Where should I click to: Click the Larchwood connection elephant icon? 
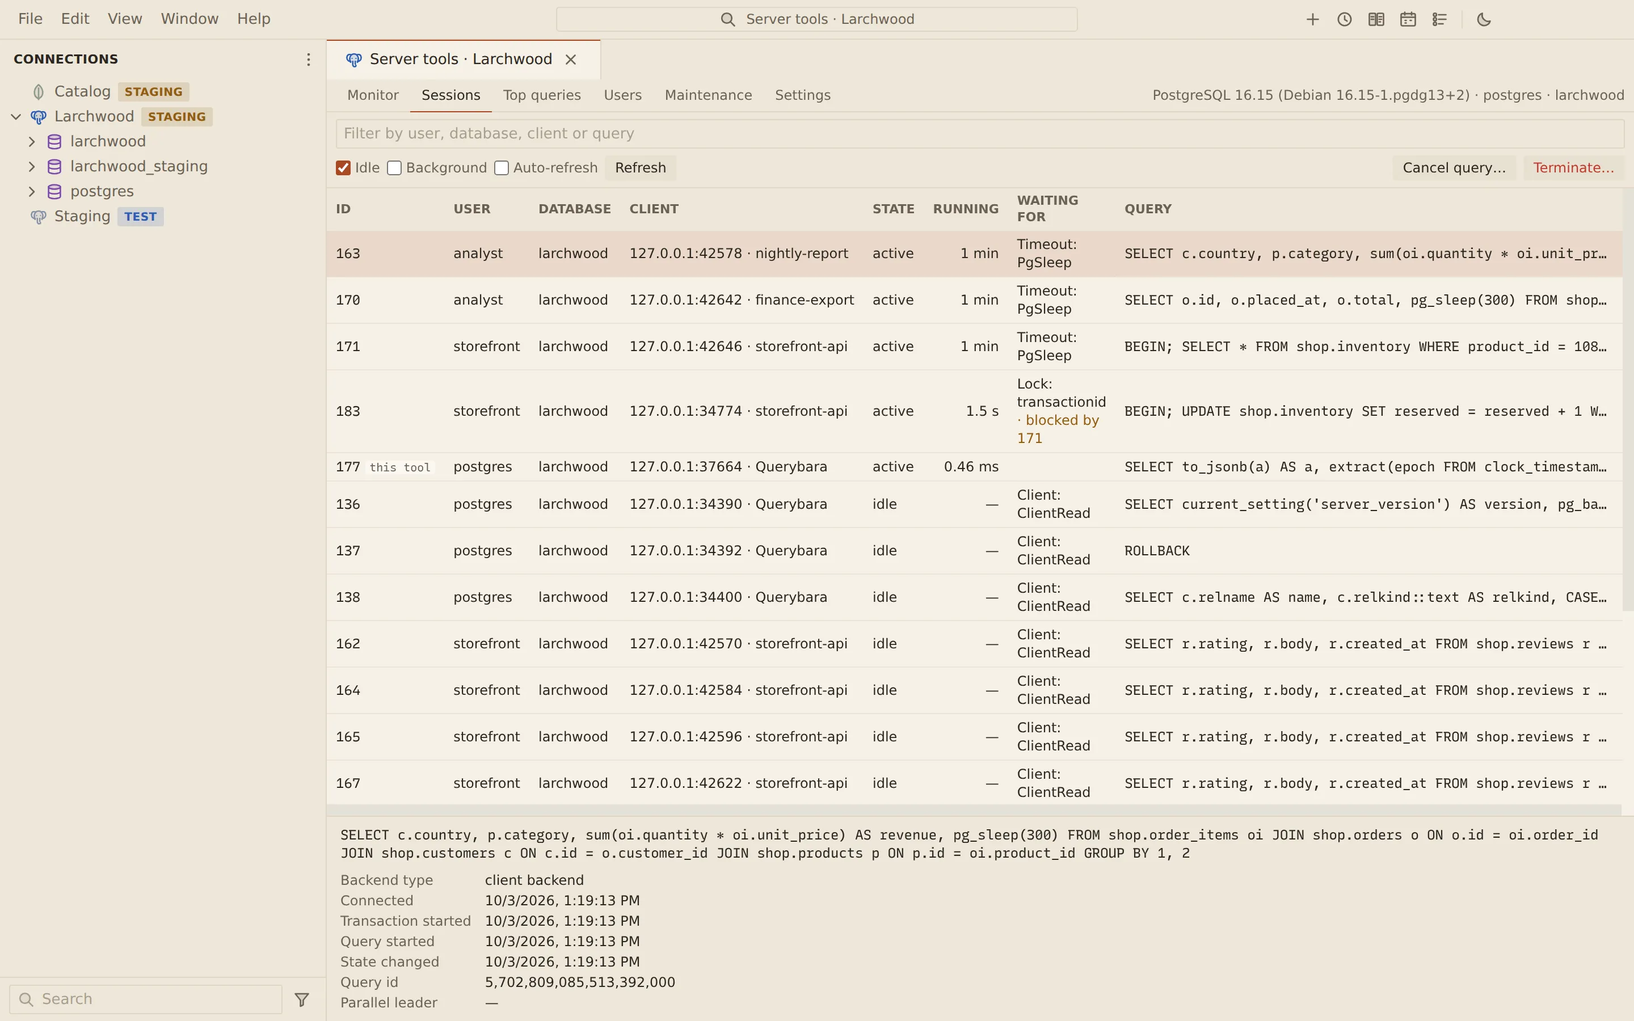click(39, 117)
